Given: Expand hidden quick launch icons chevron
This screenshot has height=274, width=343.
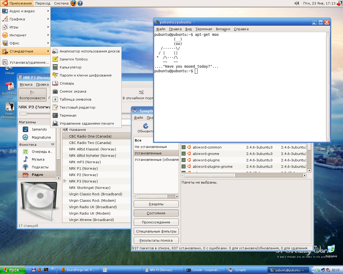Looking at the screenshot, I should [x=53, y=269].
